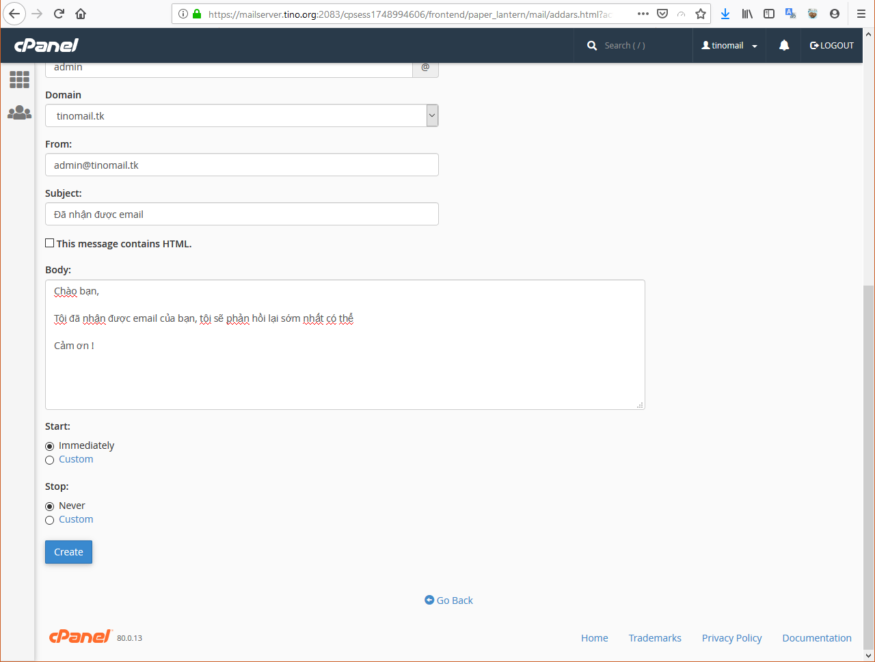Open the cPanel Home grid icon
This screenshot has width=875, height=662.
pyautogui.click(x=19, y=79)
